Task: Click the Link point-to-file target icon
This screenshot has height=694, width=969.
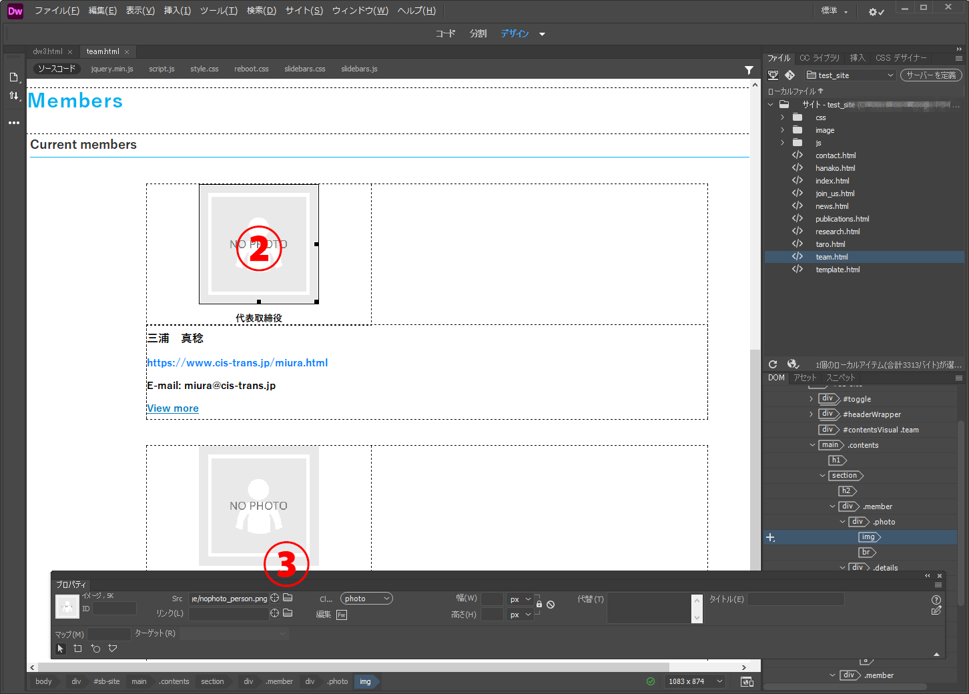Action: [275, 613]
